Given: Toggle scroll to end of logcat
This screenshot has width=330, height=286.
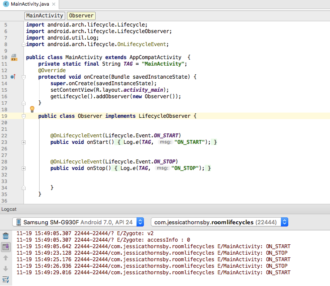Looking at the screenshot, I should [x=6, y=247].
